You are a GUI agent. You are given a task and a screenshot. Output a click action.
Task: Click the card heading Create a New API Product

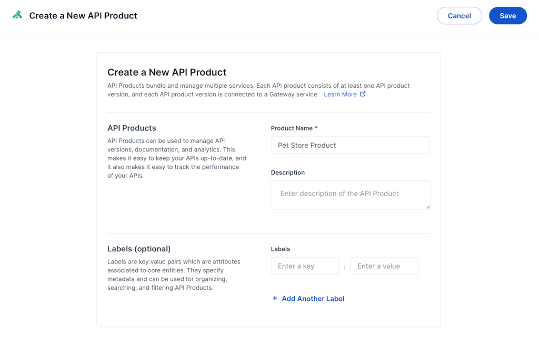coord(167,73)
